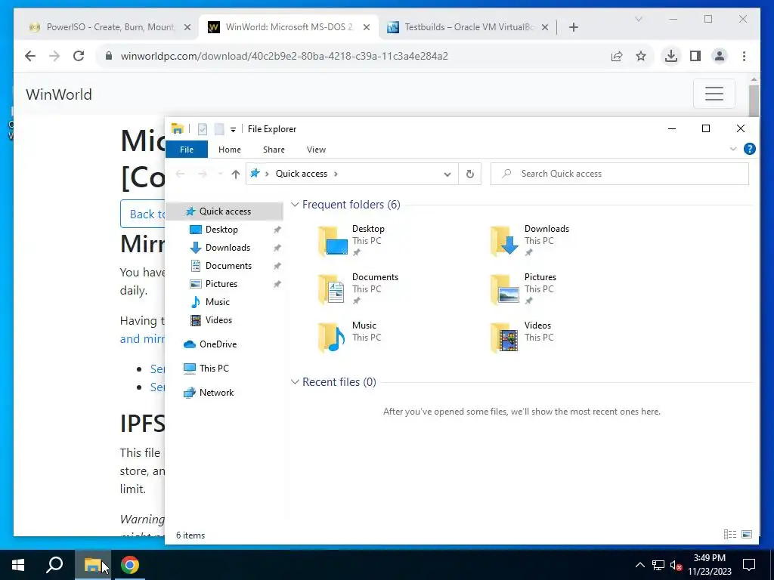Switch to the PowerISO browser tab
Viewport: 774px width, 580px height.
[110, 27]
